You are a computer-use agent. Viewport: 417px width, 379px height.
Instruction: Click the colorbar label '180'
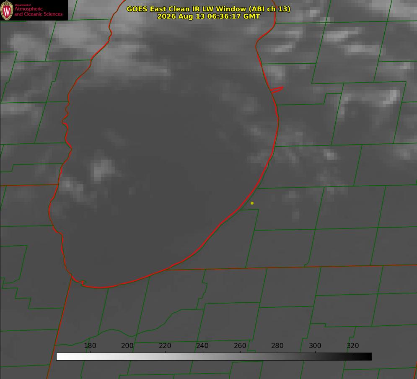(x=90, y=345)
